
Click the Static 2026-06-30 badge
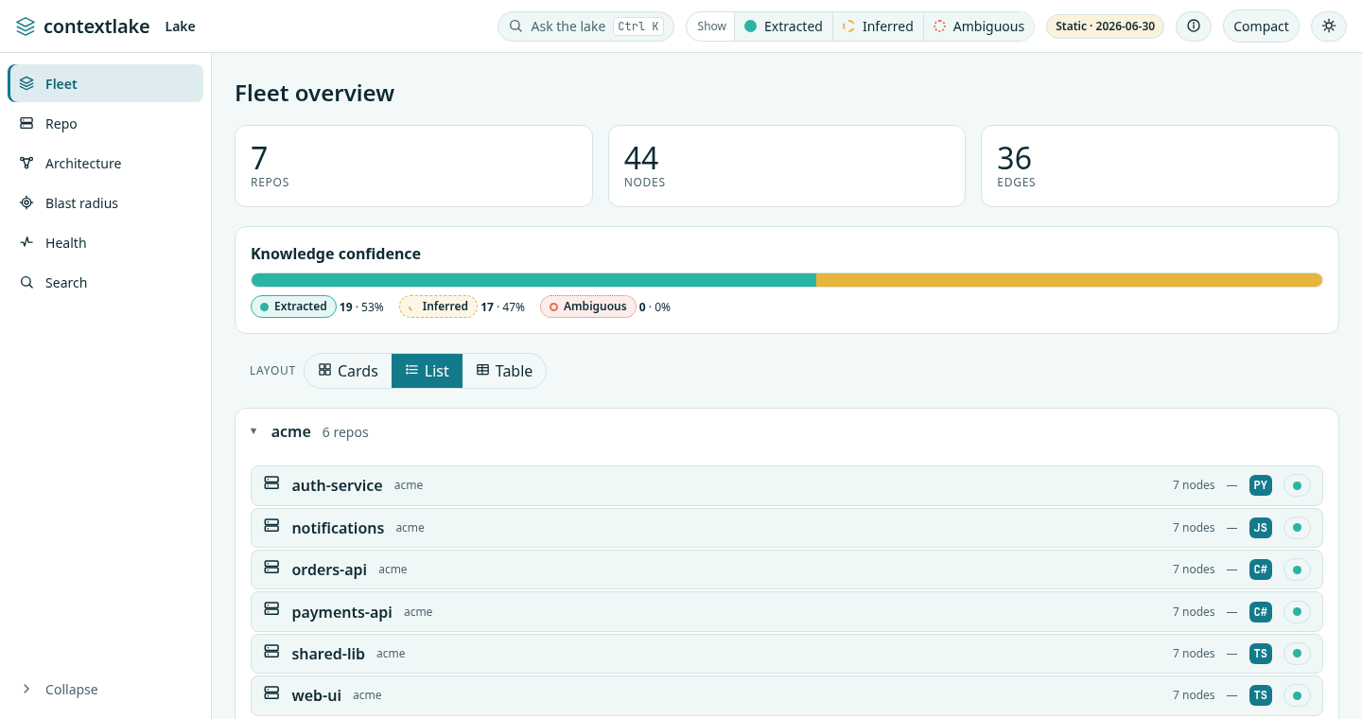pyautogui.click(x=1105, y=26)
